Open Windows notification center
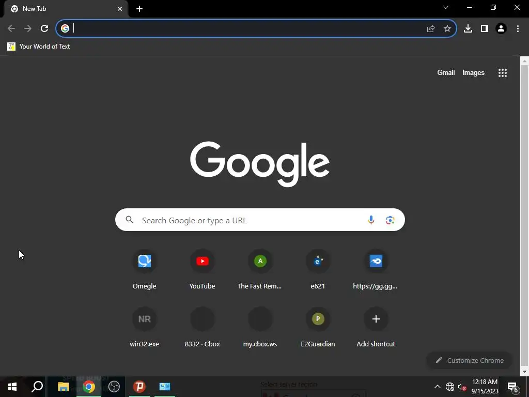Image resolution: width=529 pixels, height=397 pixels. 513,387
